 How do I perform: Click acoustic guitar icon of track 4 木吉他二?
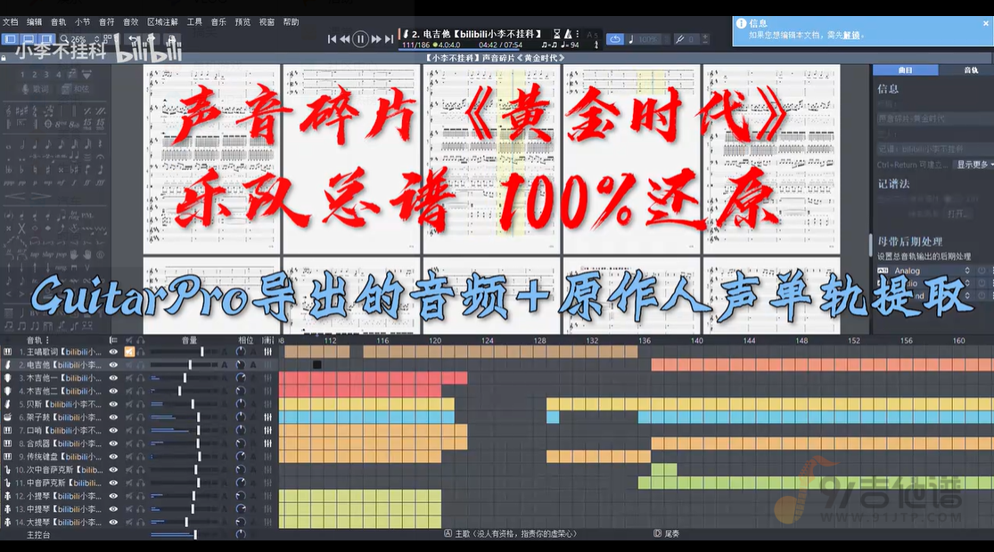[8, 391]
